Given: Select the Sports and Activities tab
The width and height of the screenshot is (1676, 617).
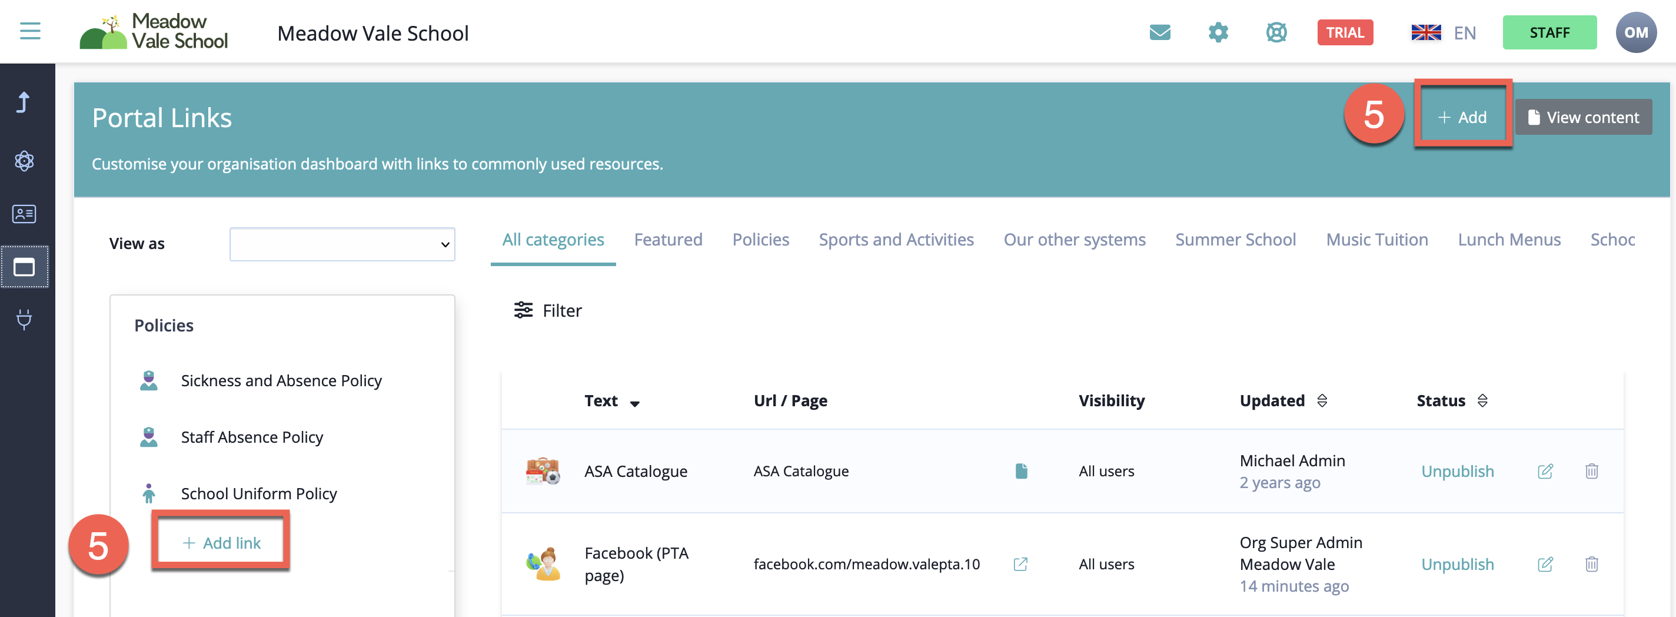Looking at the screenshot, I should coord(895,240).
